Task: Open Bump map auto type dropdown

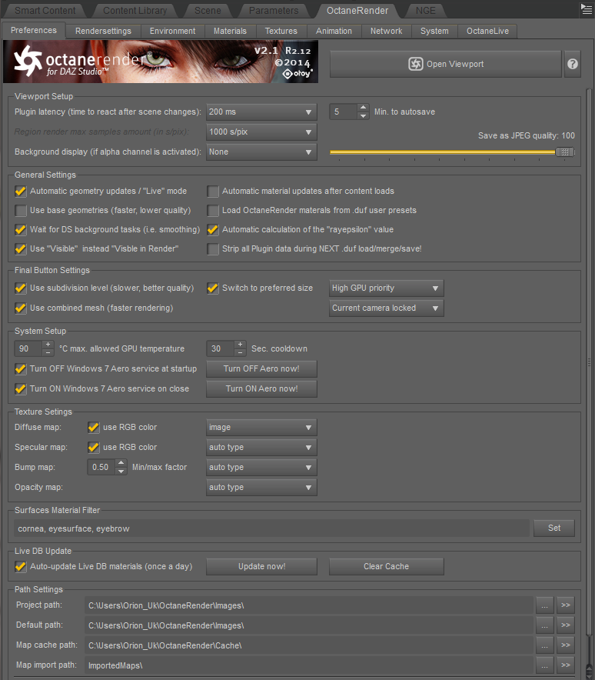Action: pyautogui.click(x=261, y=467)
